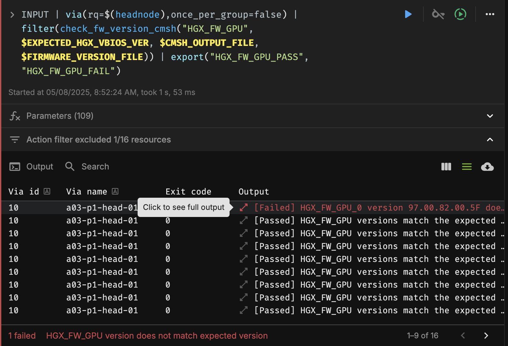This screenshot has width=508, height=346.
Task: Click the version mismatch error message in footer
Action: tap(157, 336)
